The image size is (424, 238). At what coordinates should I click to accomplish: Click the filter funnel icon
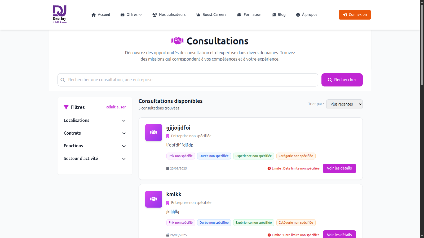coord(66,107)
